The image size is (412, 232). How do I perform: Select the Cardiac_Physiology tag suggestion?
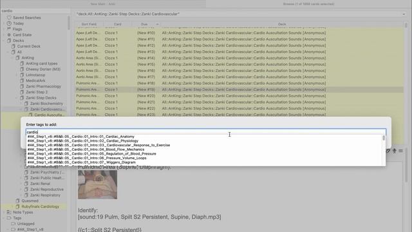coord(83,140)
